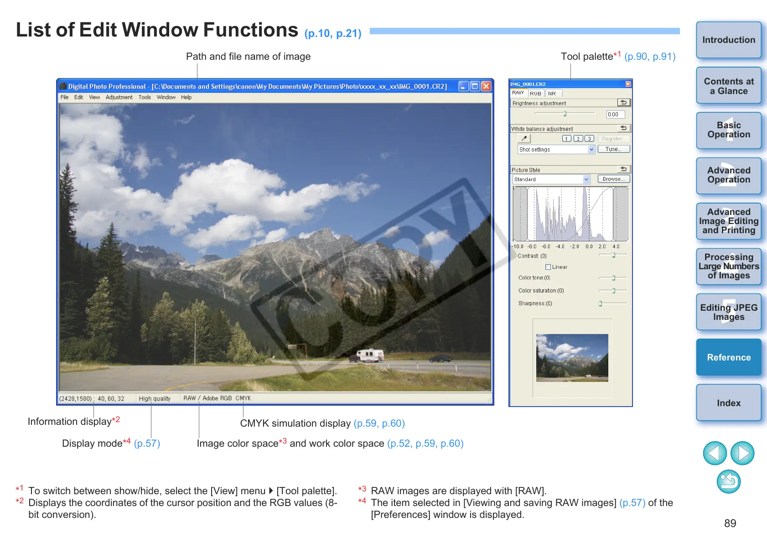Open the View menu
Screen dimensions: 767x543
[x=94, y=97]
